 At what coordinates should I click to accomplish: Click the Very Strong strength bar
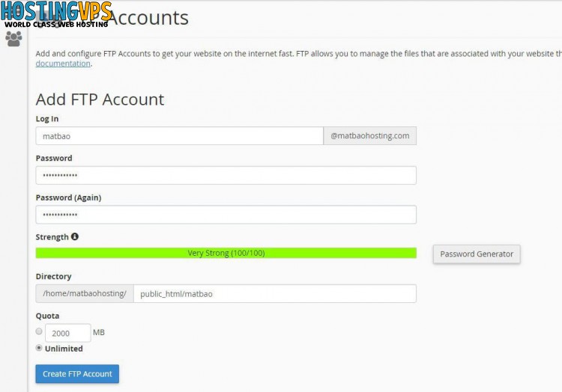(226, 253)
